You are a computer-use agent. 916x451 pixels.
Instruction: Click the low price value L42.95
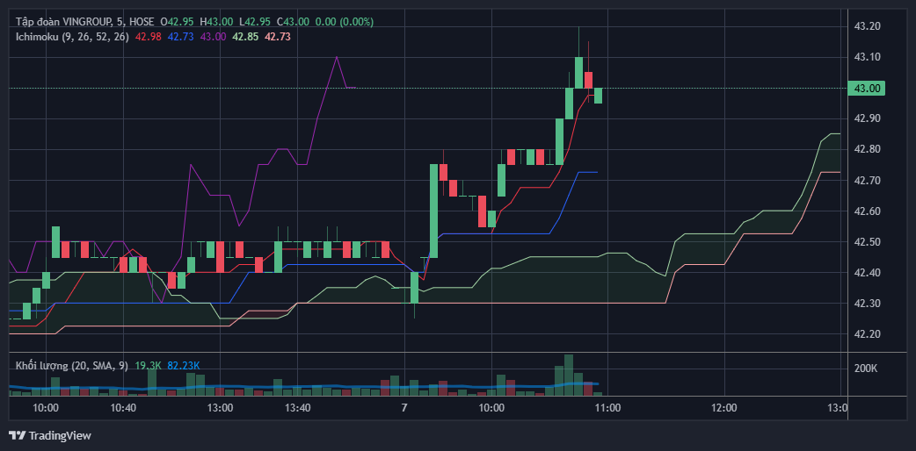click(255, 22)
